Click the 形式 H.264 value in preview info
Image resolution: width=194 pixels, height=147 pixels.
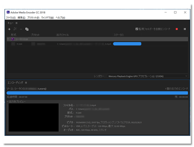(x=79, y=113)
